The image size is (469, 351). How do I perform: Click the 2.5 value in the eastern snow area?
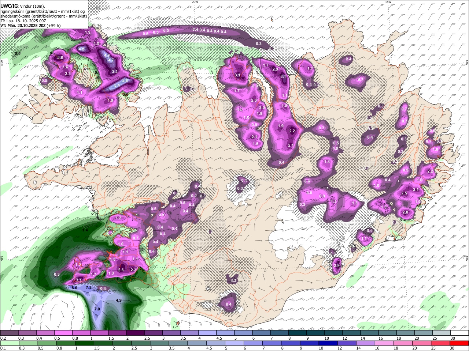pos(405,193)
